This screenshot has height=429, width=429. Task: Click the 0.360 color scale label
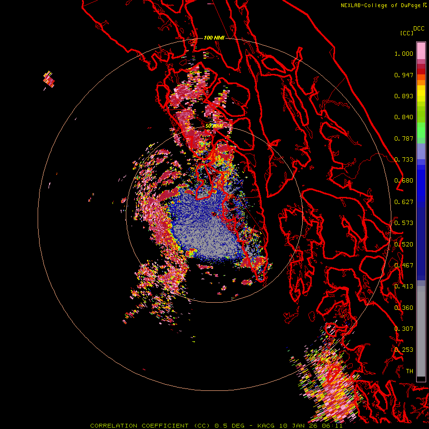pyautogui.click(x=404, y=308)
